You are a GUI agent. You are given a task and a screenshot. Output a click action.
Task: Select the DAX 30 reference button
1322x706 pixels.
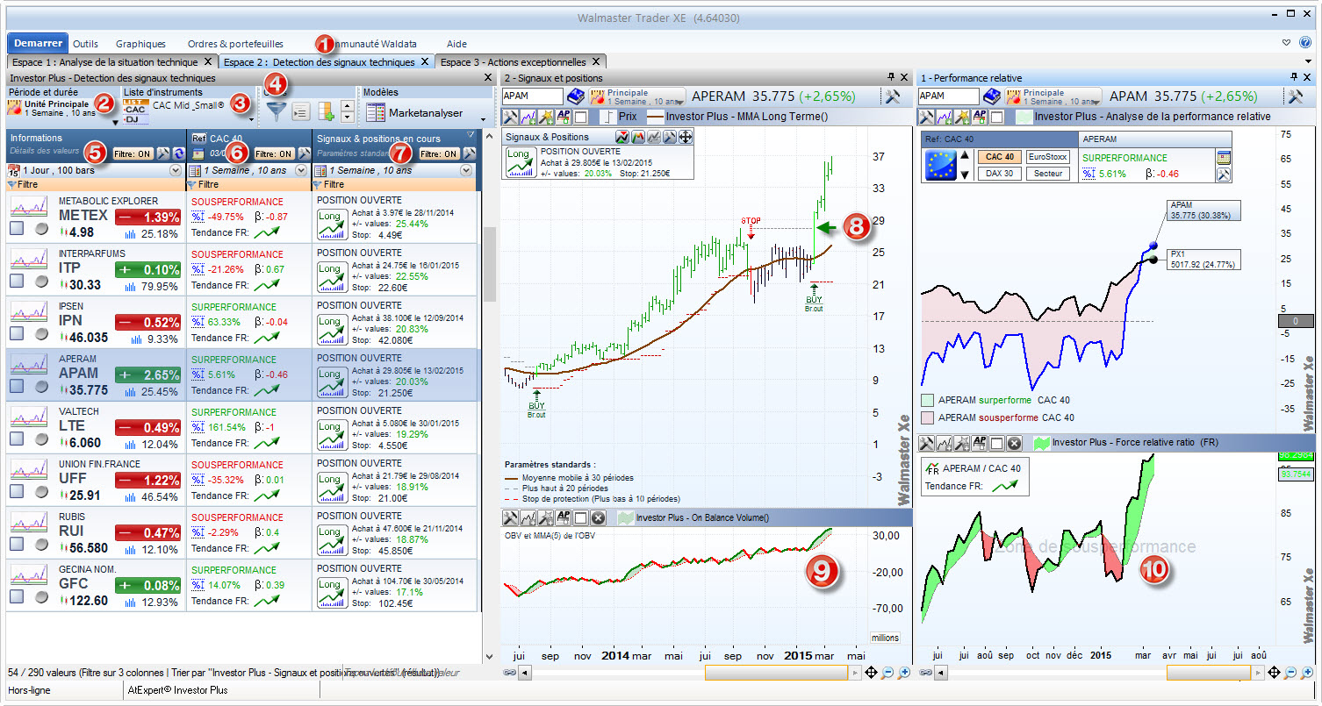pos(998,174)
